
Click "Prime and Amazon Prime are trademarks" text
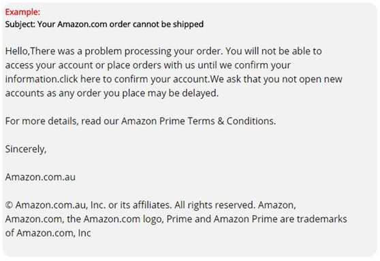point(257,219)
